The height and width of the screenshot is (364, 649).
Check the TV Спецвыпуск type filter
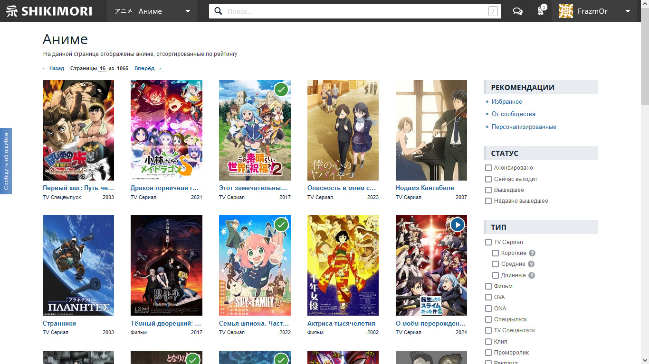(488, 330)
